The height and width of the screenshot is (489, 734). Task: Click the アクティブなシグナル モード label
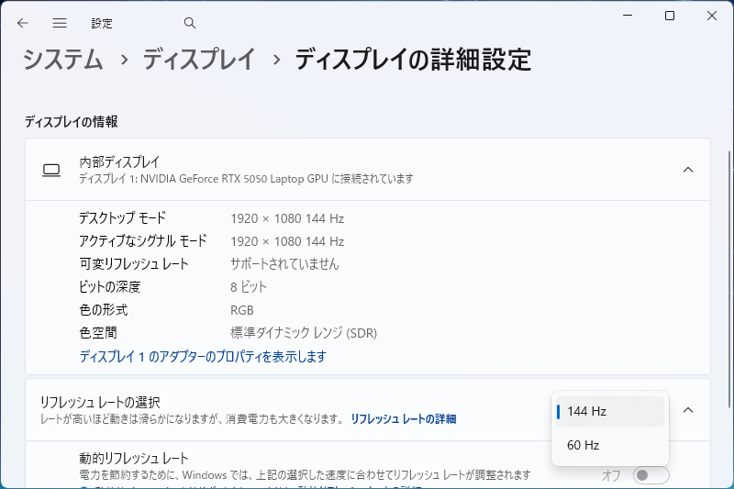point(143,241)
